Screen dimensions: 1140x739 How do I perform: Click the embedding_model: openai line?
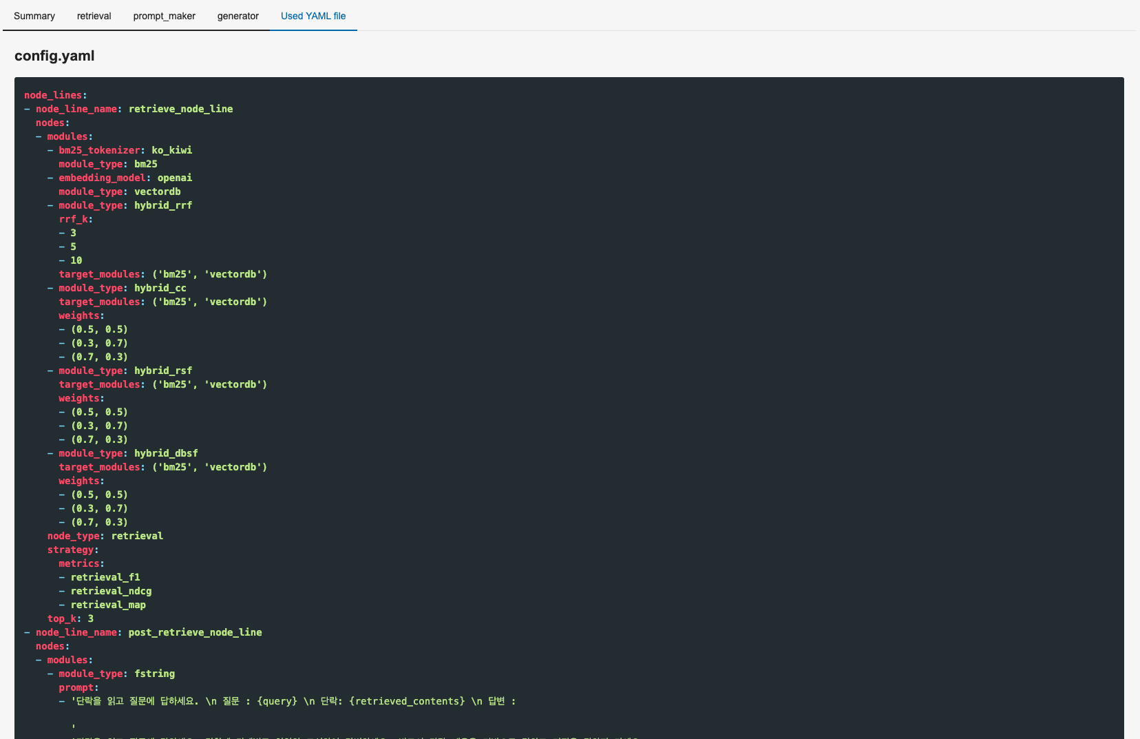[x=125, y=178]
